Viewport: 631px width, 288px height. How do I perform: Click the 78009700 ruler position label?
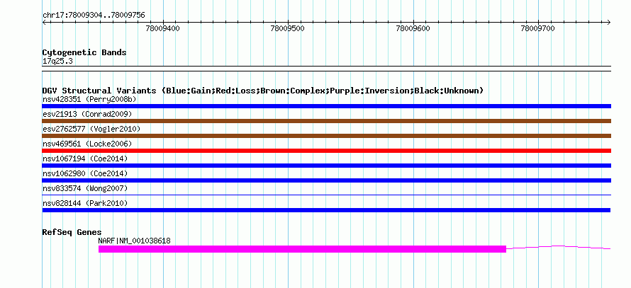pos(537,28)
